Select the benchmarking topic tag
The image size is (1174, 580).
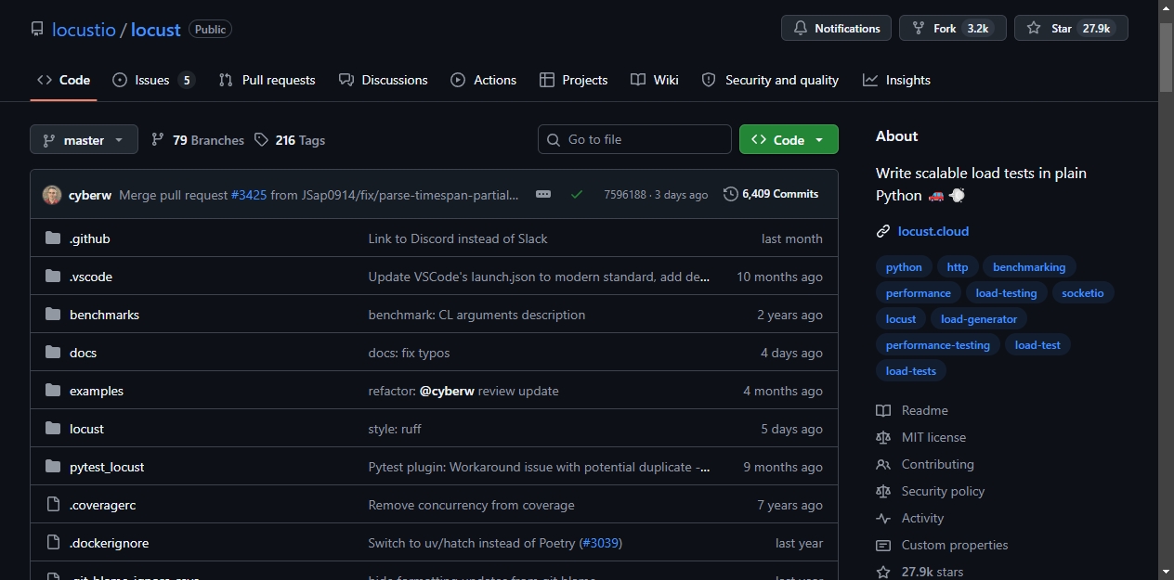click(1029, 267)
